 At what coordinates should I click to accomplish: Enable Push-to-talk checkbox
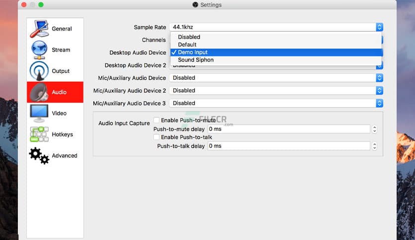click(x=156, y=137)
